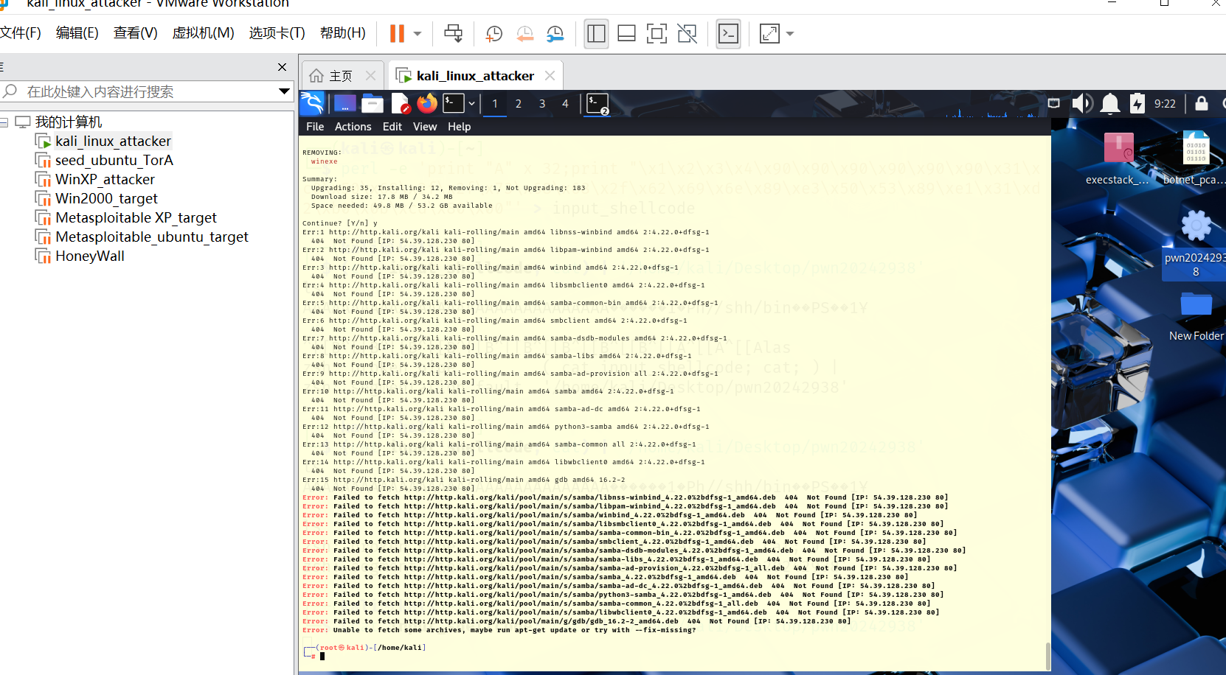Launch the file manager from Kali panel
Viewport: 1226px width, 675px height.
coord(372,103)
